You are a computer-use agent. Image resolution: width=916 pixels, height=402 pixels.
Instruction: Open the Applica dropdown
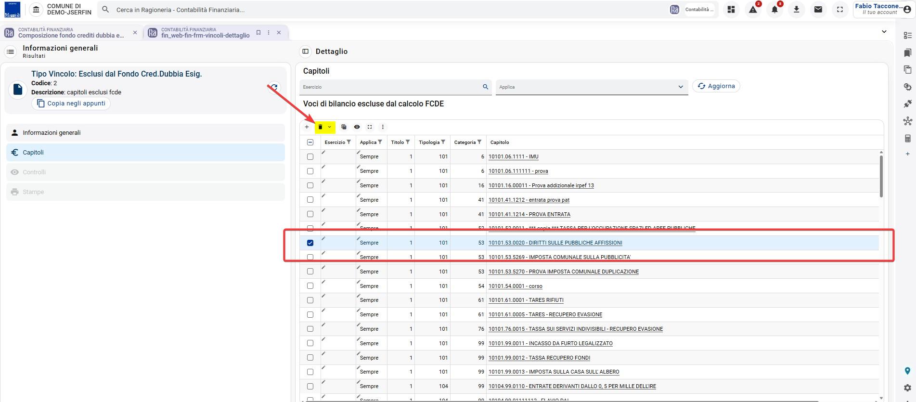pyautogui.click(x=592, y=87)
